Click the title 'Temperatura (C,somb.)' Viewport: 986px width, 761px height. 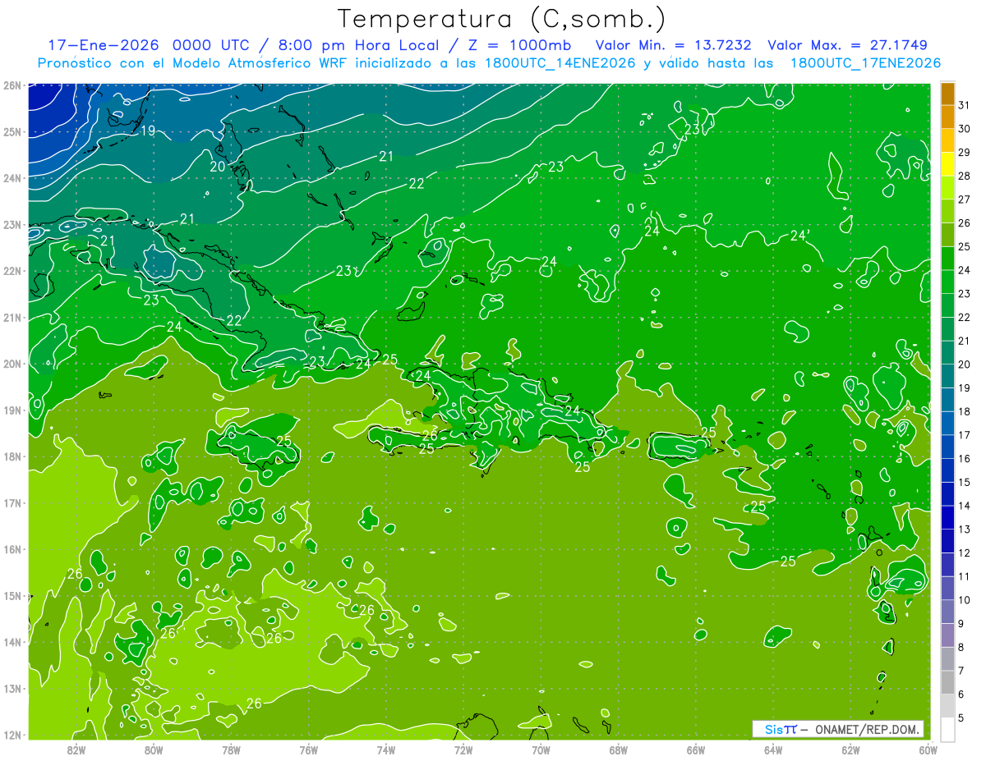pyautogui.click(x=502, y=19)
